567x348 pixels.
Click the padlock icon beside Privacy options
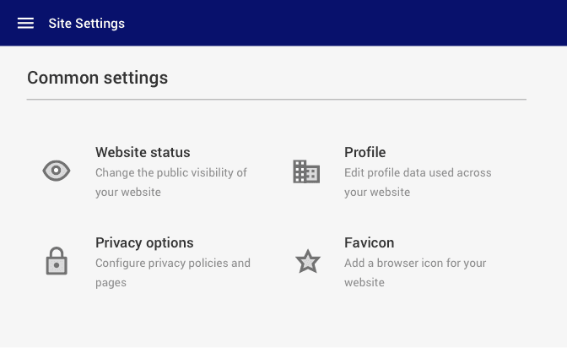56,261
